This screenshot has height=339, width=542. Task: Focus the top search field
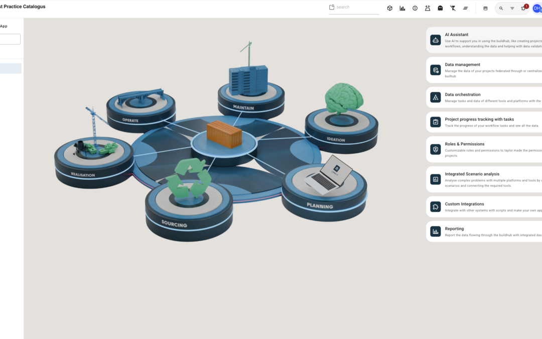coord(354,7)
